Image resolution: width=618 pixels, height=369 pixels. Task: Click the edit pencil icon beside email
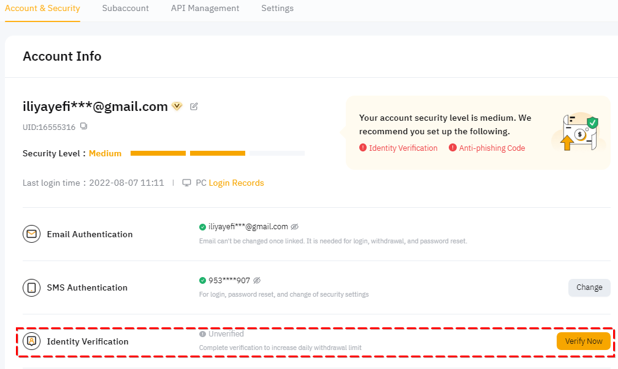click(x=194, y=107)
